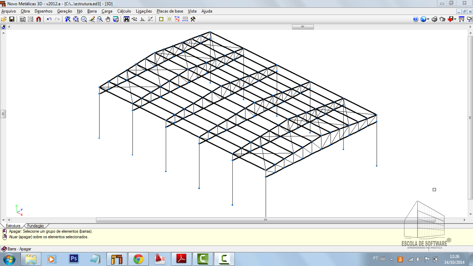The height and width of the screenshot is (266, 473).
Task: Open the Placas de base menu
Action: [x=170, y=11]
